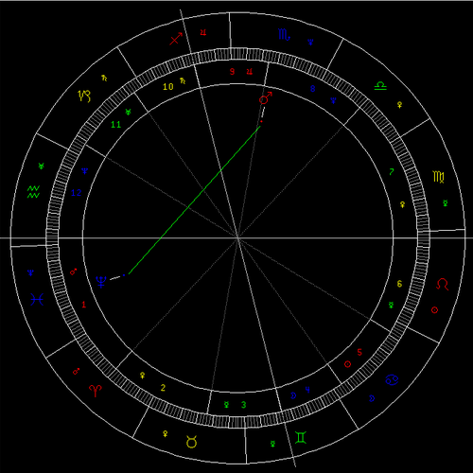Screen dimensions: 473x473
Task: Select house number 4 label
Action: pyautogui.click(x=307, y=390)
